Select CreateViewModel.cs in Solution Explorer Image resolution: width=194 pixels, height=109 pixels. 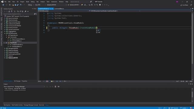coord(17,45)
